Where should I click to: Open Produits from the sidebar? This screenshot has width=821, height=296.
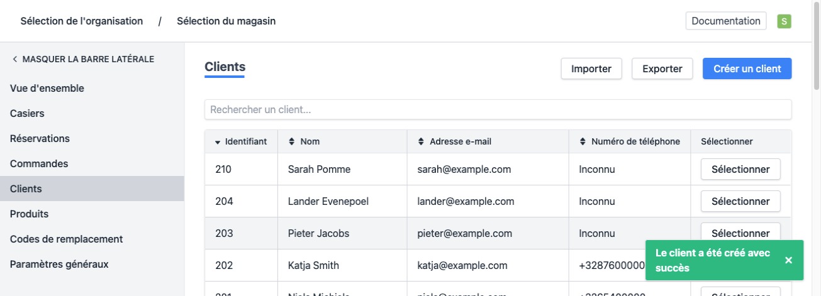point(29,214)
